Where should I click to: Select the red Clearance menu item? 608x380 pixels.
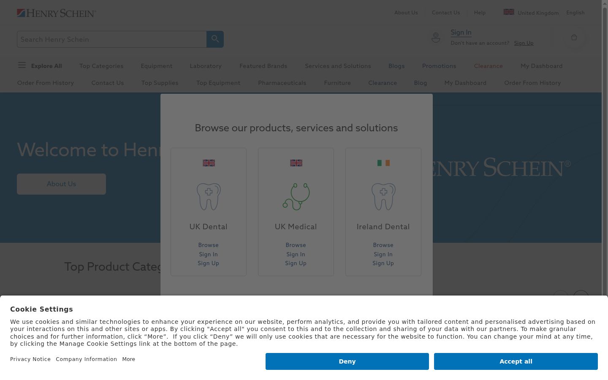point(489,66)
